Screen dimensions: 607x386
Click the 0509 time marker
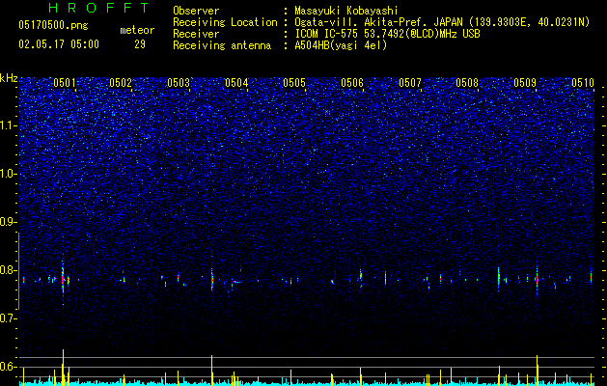click(x=525, y=83)
